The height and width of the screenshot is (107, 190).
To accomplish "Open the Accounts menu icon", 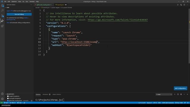I will point(2,94).
